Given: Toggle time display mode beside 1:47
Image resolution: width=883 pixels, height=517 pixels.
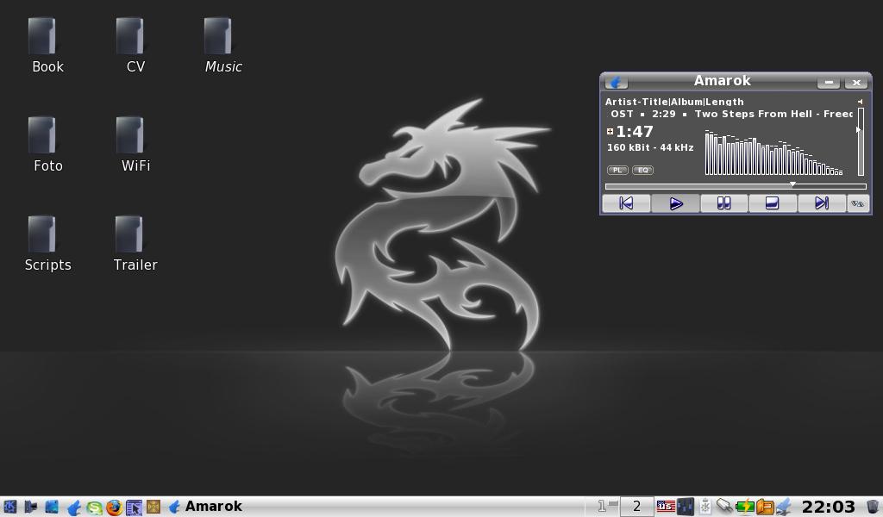Looking at the screenshot, I should pyautogui.click(x=610, y=131).
